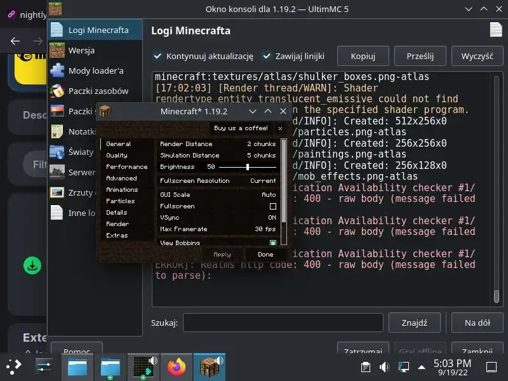Go back with the browser arrow
This screenshot has height=381, width=508.
pos(15,41)
